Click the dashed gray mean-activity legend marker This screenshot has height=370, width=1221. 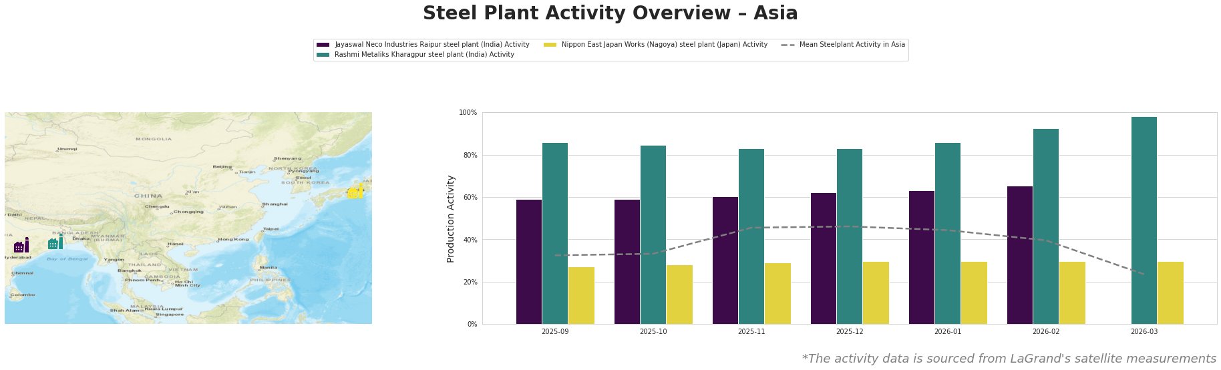788,45
